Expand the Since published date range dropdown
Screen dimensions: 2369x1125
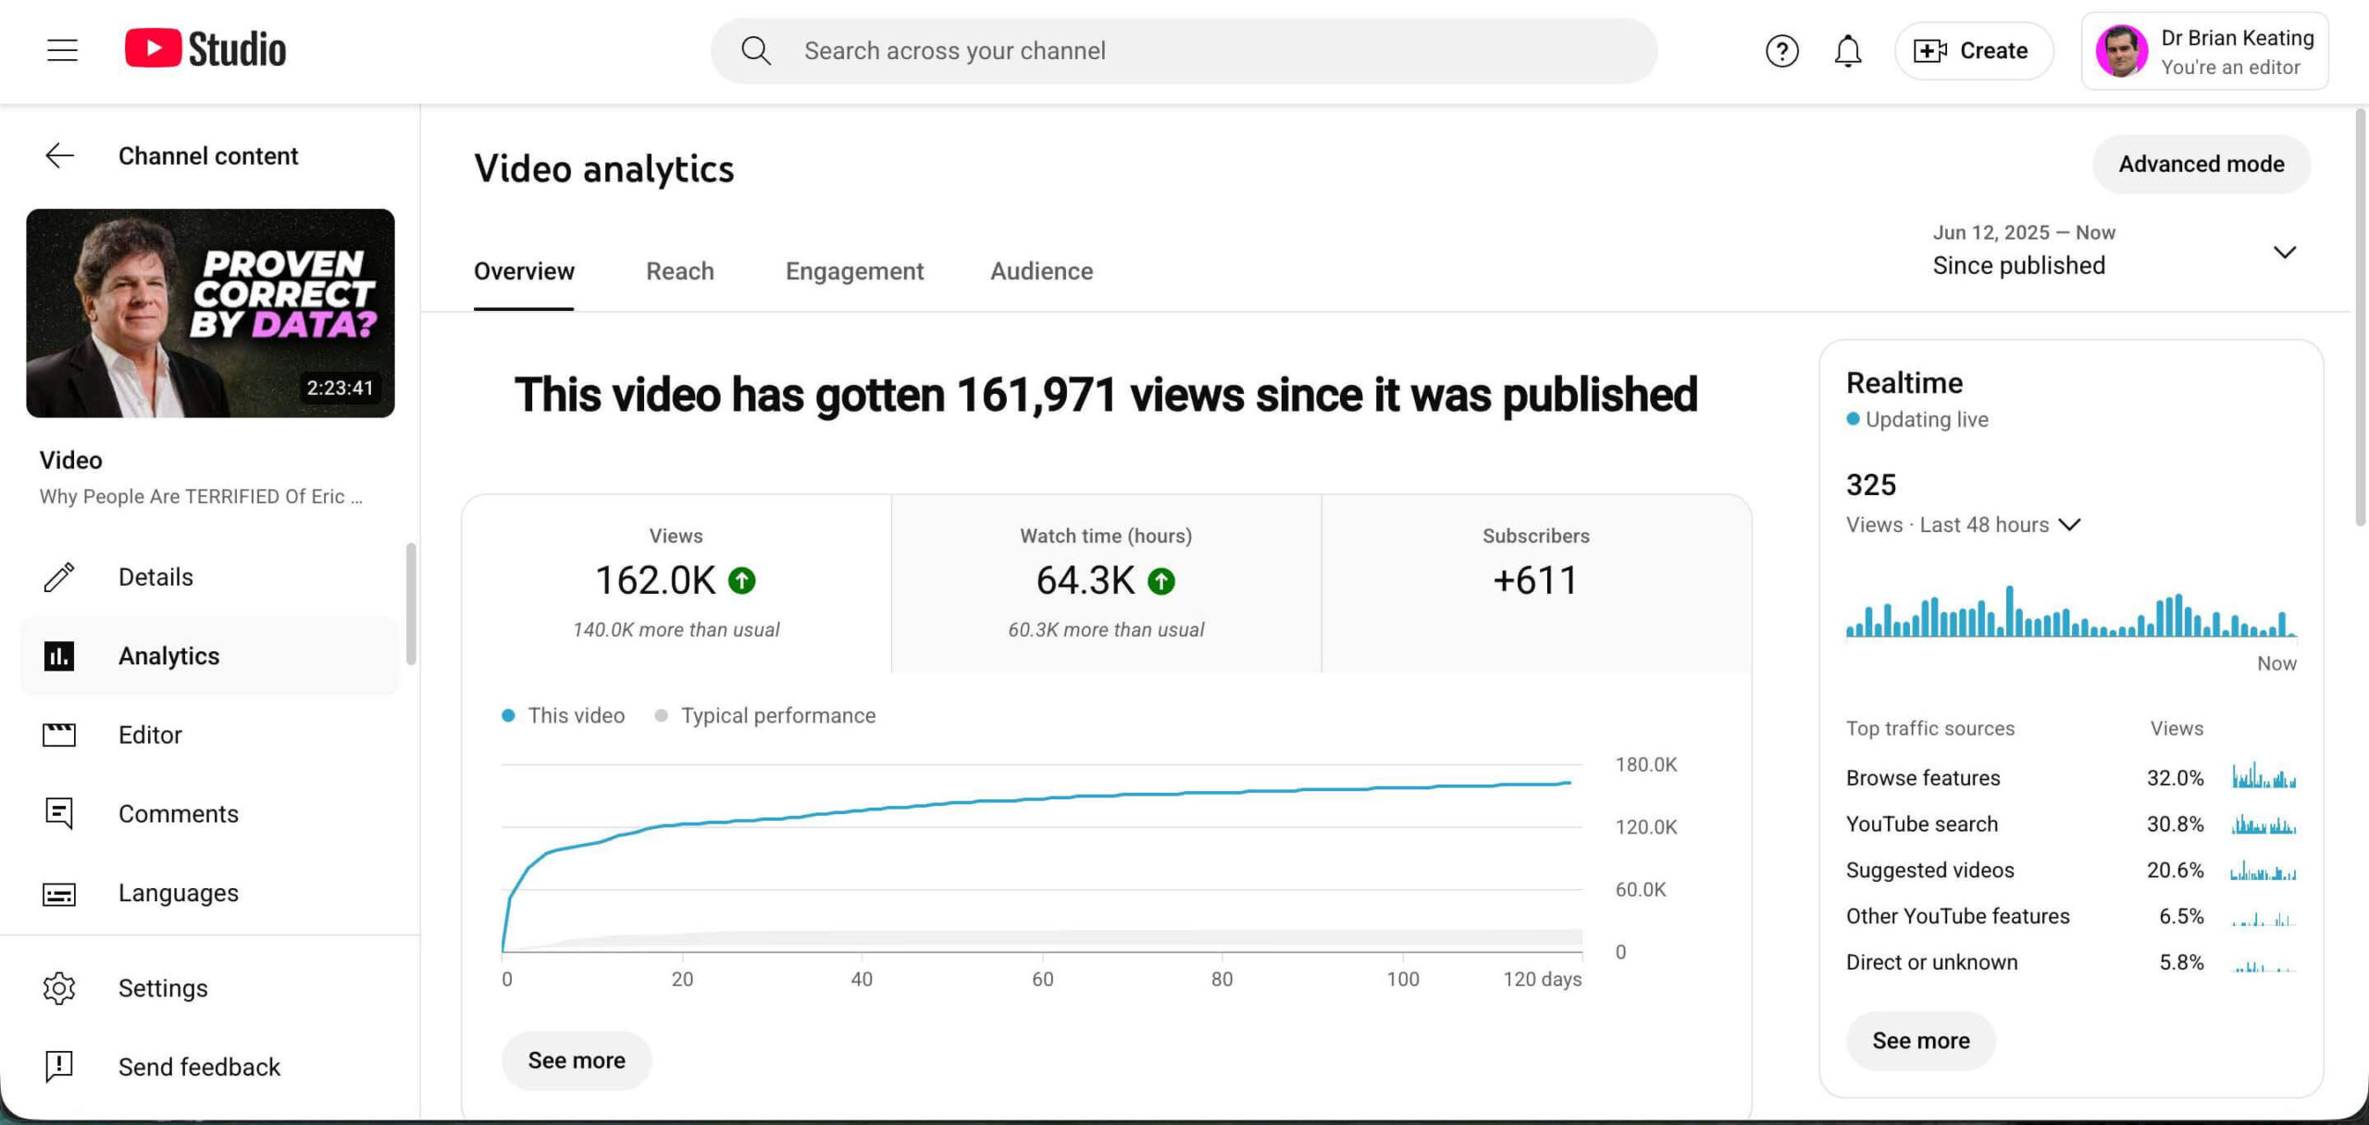[x=2284, y=252]
